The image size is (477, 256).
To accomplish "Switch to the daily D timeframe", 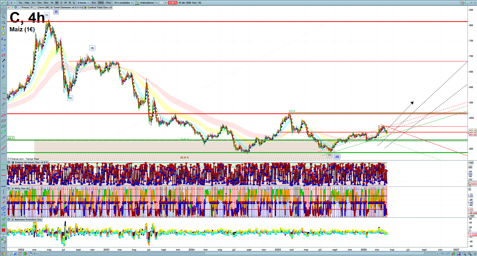I will coord(61,3).
